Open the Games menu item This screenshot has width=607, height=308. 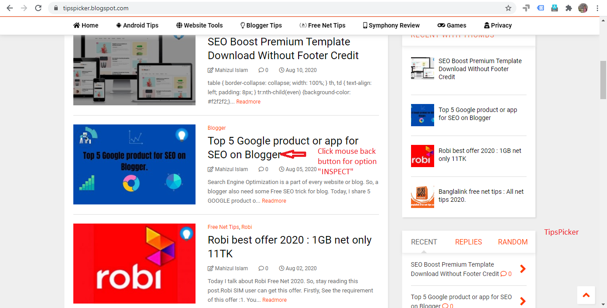452,25
